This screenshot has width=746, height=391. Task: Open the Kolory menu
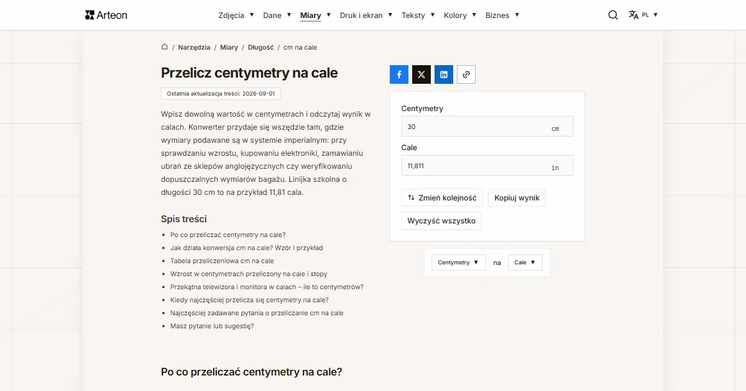[460, 16]
